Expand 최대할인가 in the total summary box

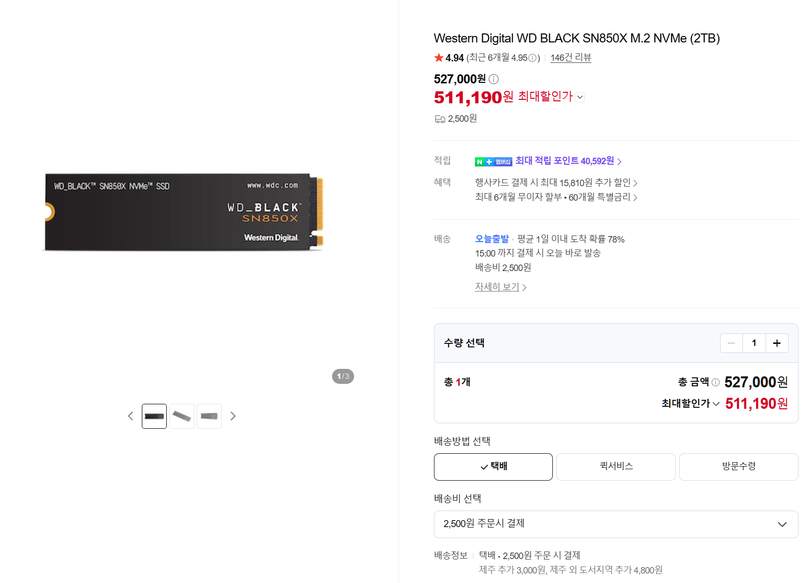tap(690, 403)
